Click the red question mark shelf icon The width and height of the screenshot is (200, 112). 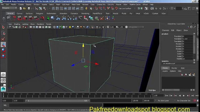[14, 18]
